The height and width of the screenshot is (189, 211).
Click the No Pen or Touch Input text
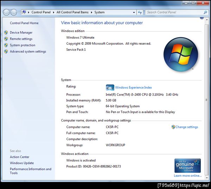click(140, 112)
